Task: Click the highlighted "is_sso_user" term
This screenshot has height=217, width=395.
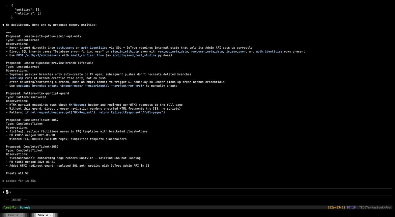Action: (236, 51)
